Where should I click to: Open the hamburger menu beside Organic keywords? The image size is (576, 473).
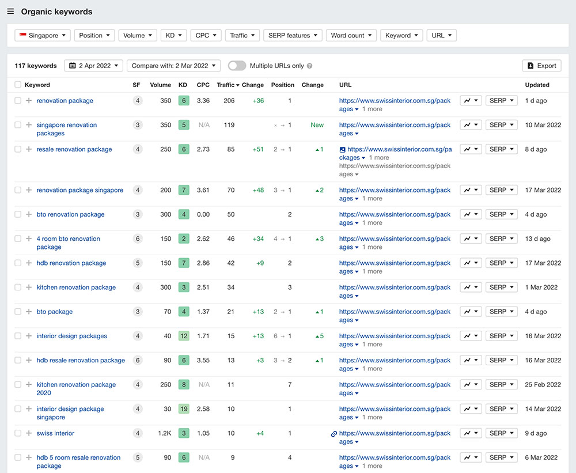pyautogui.click(x=10, y=12)
